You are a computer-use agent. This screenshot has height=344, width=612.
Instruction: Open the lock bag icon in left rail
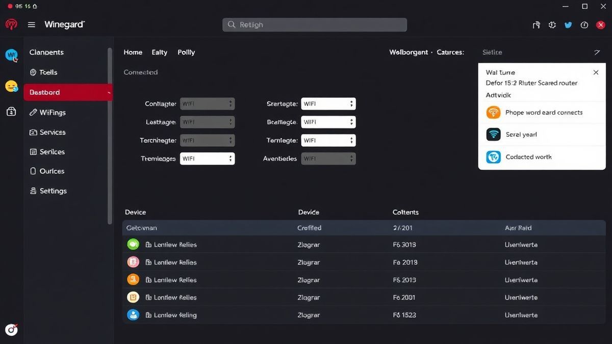coord(11,112)
